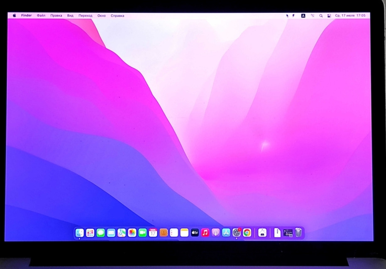Open the Apple menu
Screen dimensions: 386x269
click(15, 15)
